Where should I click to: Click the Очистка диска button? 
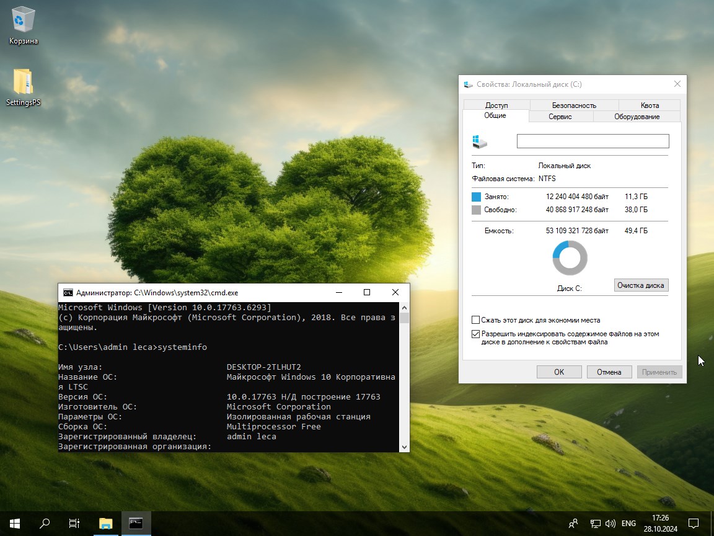pos(641,285)
